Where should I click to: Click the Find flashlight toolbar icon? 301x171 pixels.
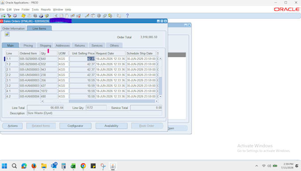[x=9, y=16]
